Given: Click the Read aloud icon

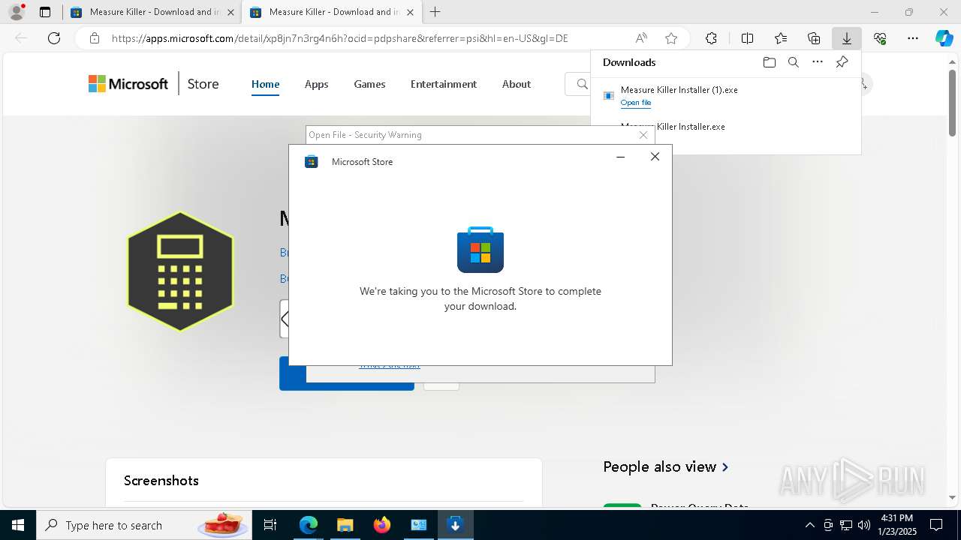Looking at the screenshot, I should [x=641, y=38].
